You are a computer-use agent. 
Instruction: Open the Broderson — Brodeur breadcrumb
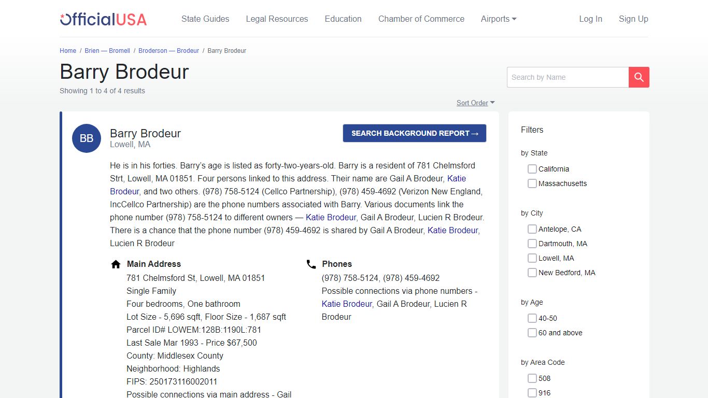(x=168, y=51)
